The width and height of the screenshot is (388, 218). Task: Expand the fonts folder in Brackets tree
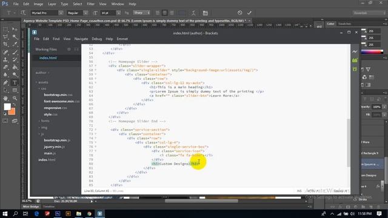pyautogui.click(x=39, y=121)
